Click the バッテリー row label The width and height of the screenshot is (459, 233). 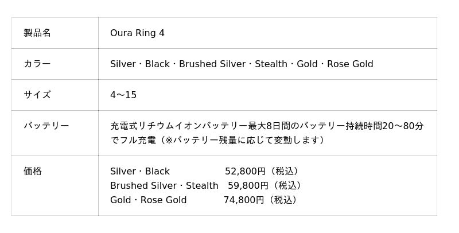[46, 126]
